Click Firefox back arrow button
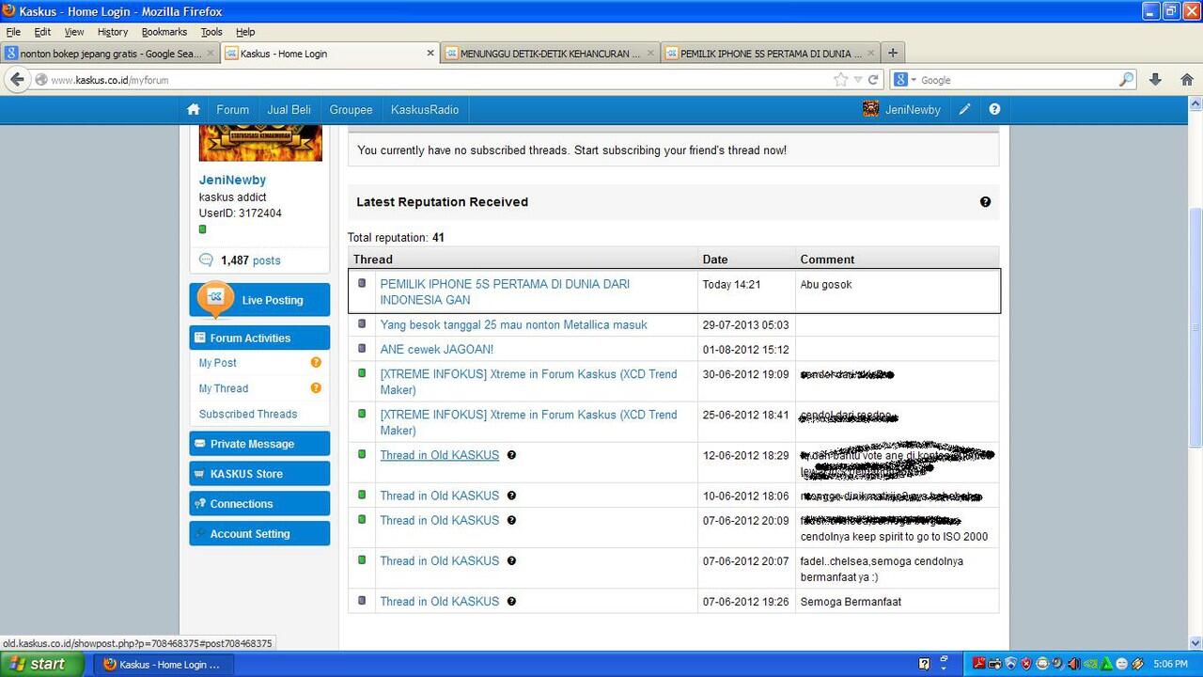The width and height of the screenshot is (1203, 677). pyautogui.click(x=17, y=80)
